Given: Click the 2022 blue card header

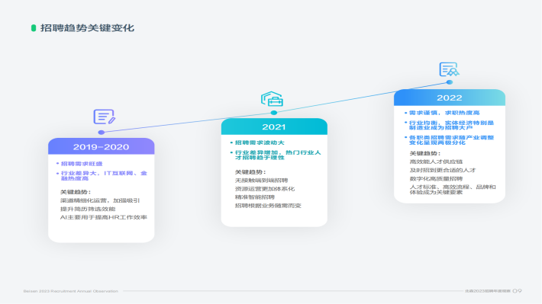Looking at the screenshot, I should (x=450, y=98).
